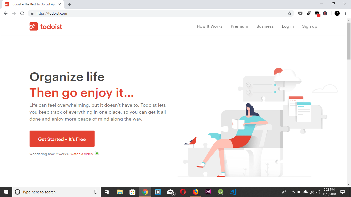The image size is (351, 197).
Task: Select the Todoist browser tab
Action: [33, 4]
